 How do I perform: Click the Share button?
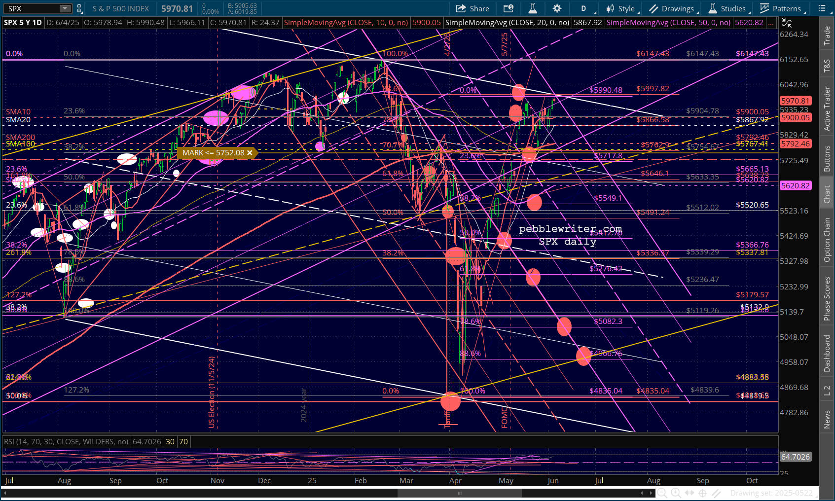click(472, 8)
